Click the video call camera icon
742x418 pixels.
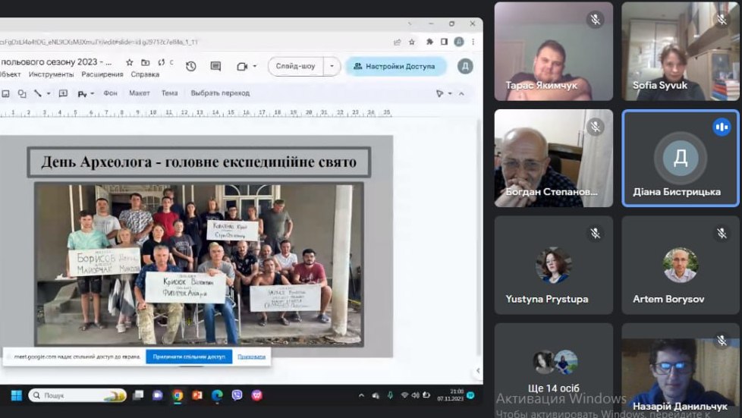pyautogui.click(x=242, y=66)
